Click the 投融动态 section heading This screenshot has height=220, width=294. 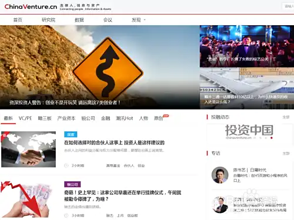[x=220, y=117]
